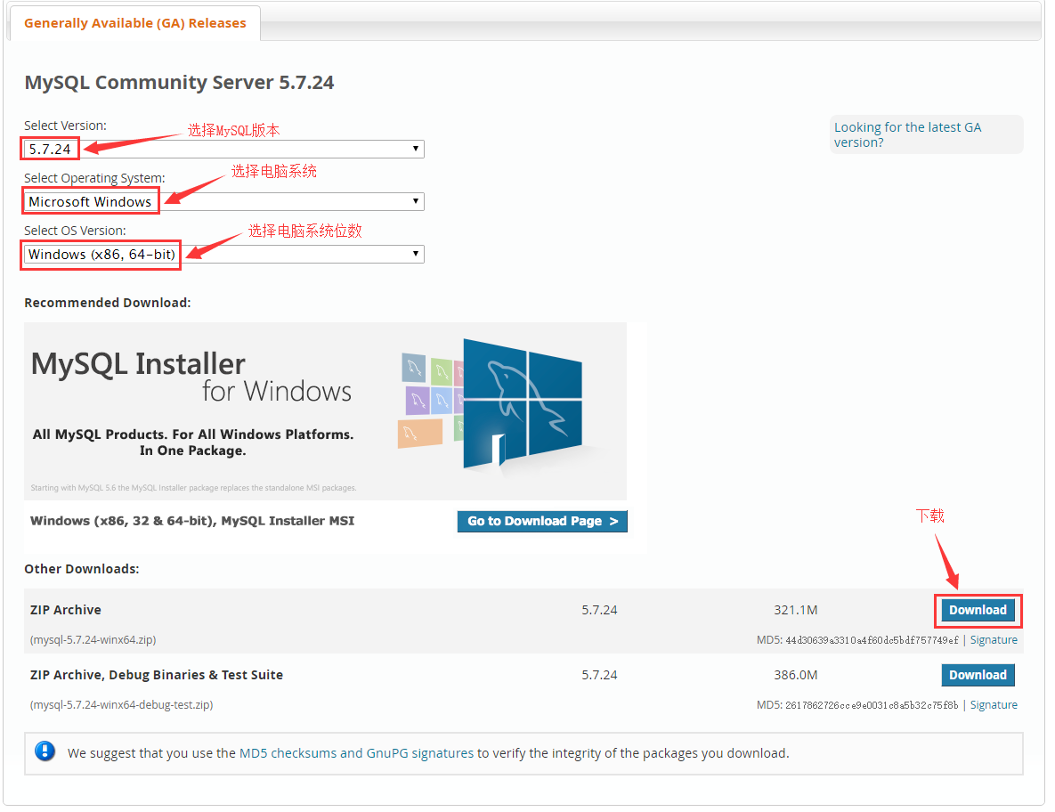This screenshot has height=812, width=1055.
Task: Click the Other Downloads: label
Action: click(81, 569)
